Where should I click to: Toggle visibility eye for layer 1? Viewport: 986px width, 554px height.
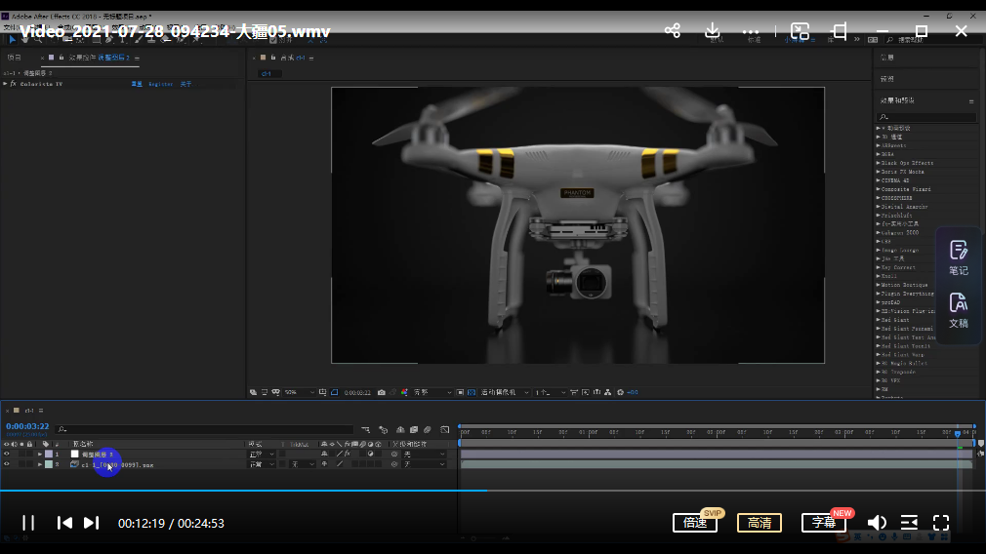click(x=7, y=455)
